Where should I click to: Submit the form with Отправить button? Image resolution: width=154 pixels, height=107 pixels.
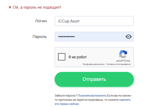click(94, 79)
